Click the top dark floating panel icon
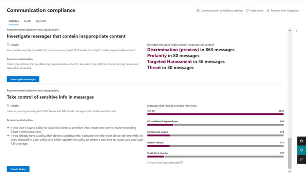This screenshot has width=307, height=173. [302, 141]
